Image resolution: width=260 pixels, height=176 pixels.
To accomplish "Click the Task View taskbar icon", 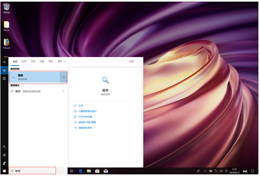I will (72, 171).
